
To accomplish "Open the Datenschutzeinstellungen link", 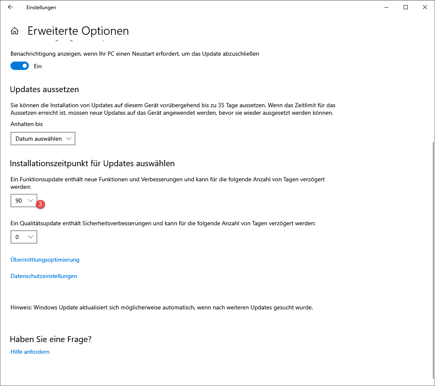I will pos(44,276).
